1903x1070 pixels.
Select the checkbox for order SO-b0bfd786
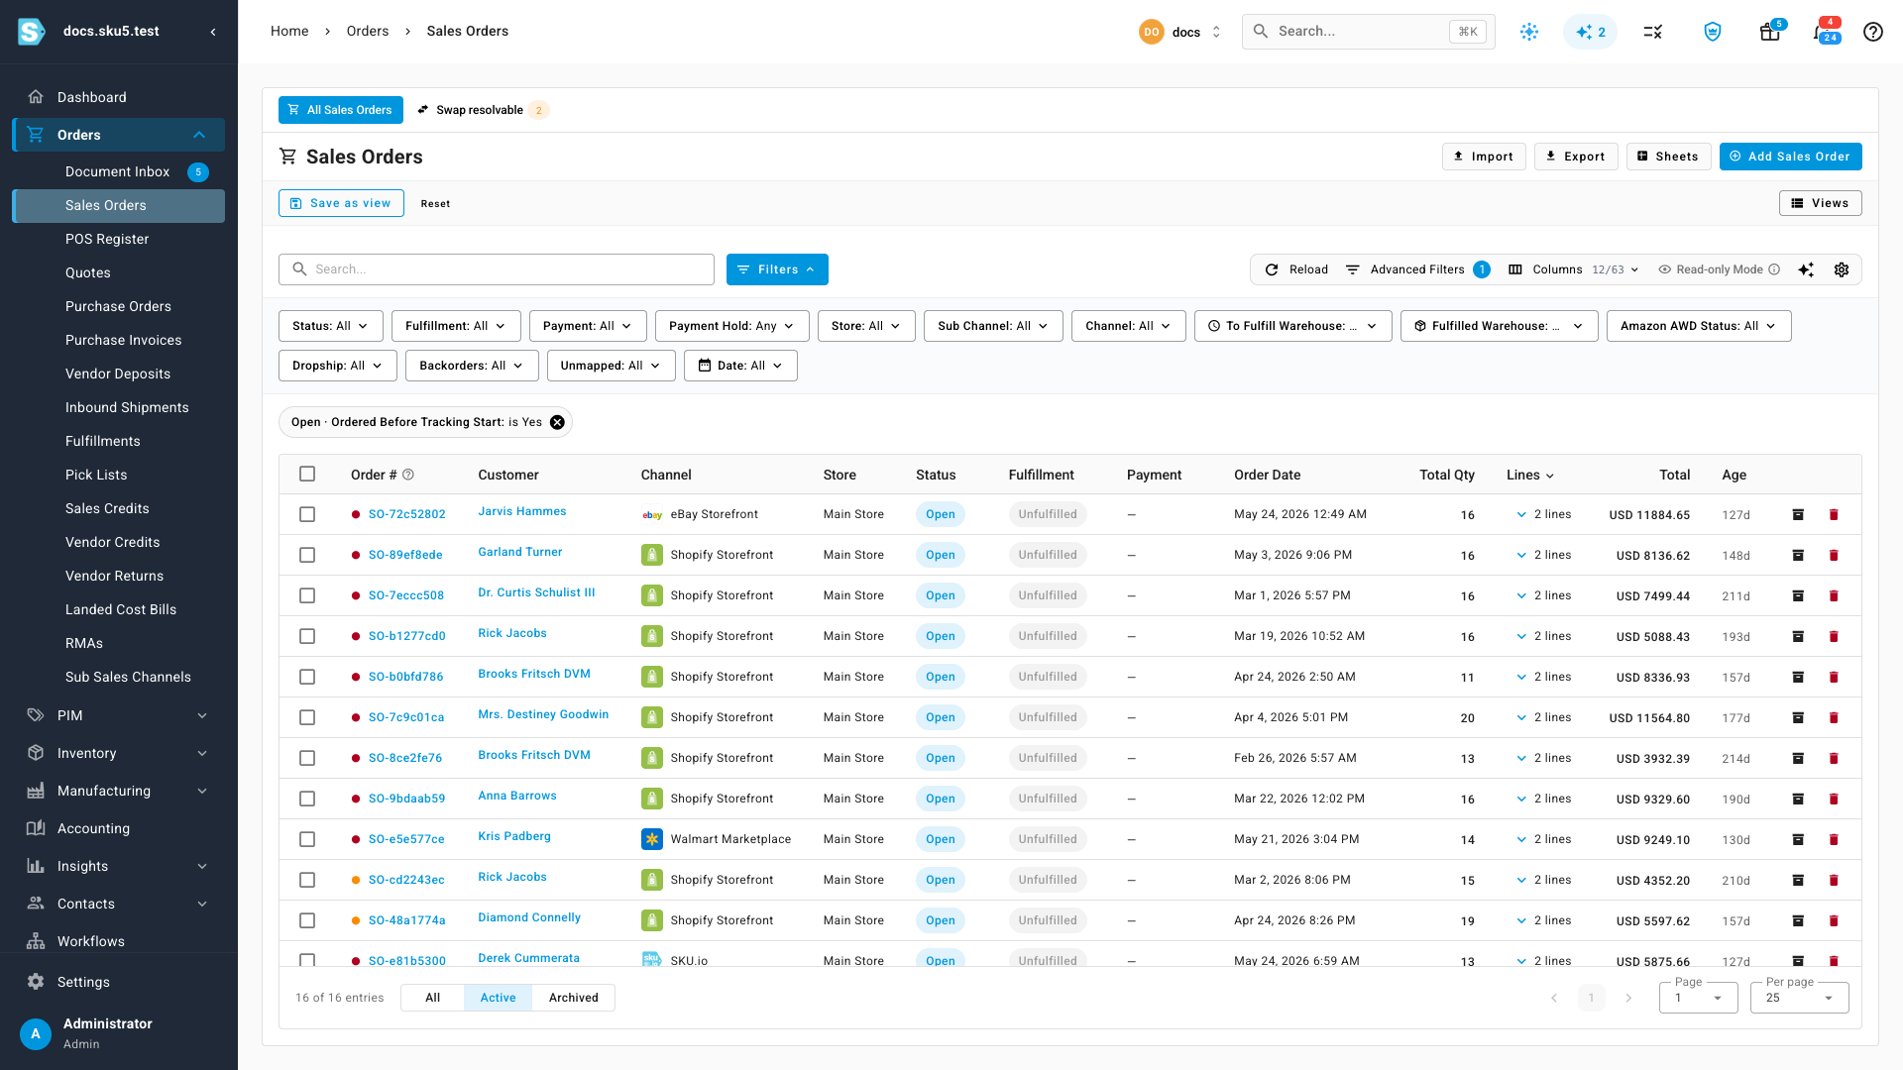[307, 677]
